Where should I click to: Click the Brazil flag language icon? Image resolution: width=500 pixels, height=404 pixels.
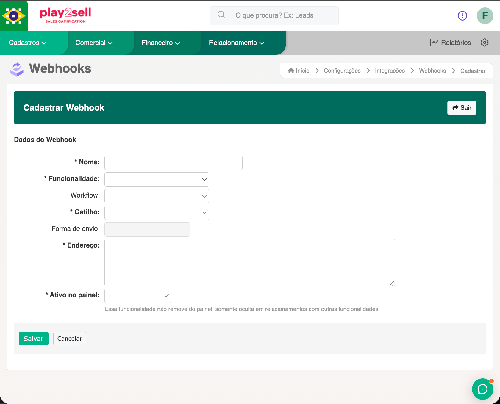tap(14, 16)
